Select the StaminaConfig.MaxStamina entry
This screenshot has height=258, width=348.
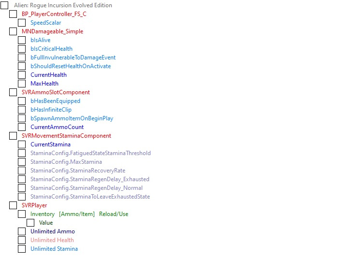pos(66,162)
